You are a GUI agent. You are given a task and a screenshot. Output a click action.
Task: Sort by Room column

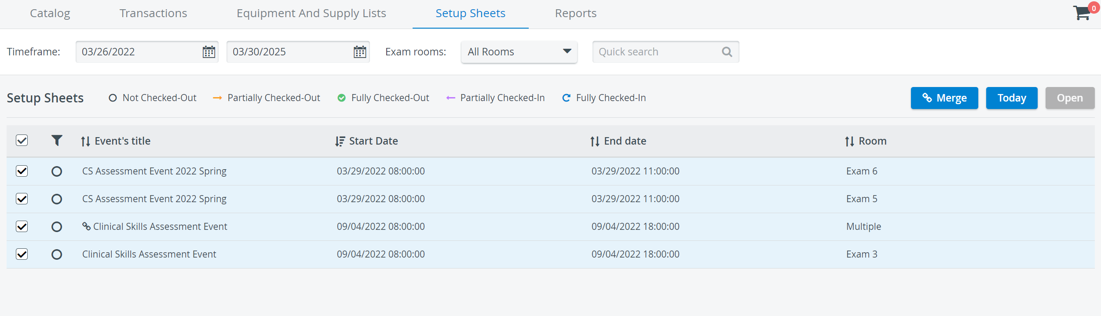(866, 141)
